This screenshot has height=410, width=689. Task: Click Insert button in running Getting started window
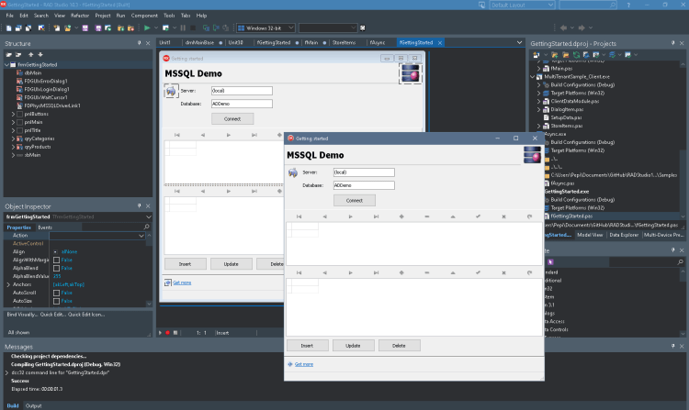point(307,346)
